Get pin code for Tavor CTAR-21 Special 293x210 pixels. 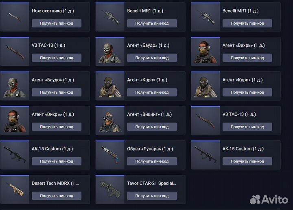(152, 196)
